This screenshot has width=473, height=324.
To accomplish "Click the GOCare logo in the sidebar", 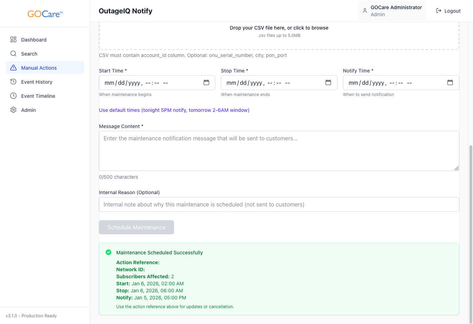I will pos(45,14).
